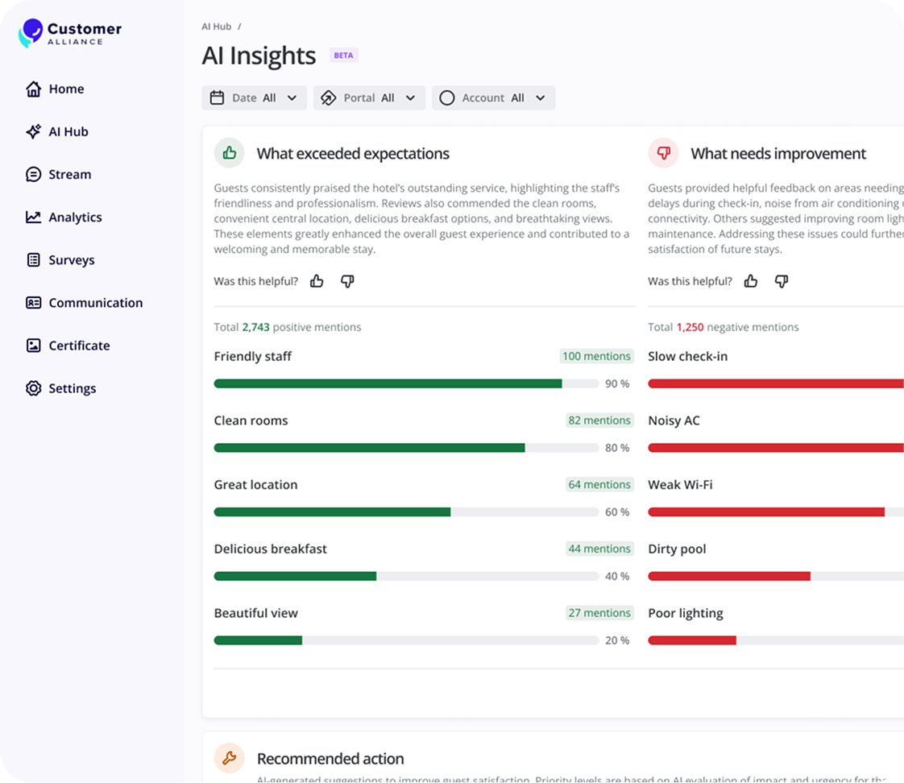Click the AI Hub breadcrumb link
The height and width of the screenshot is (783, 904).
[x=216, y=27]
